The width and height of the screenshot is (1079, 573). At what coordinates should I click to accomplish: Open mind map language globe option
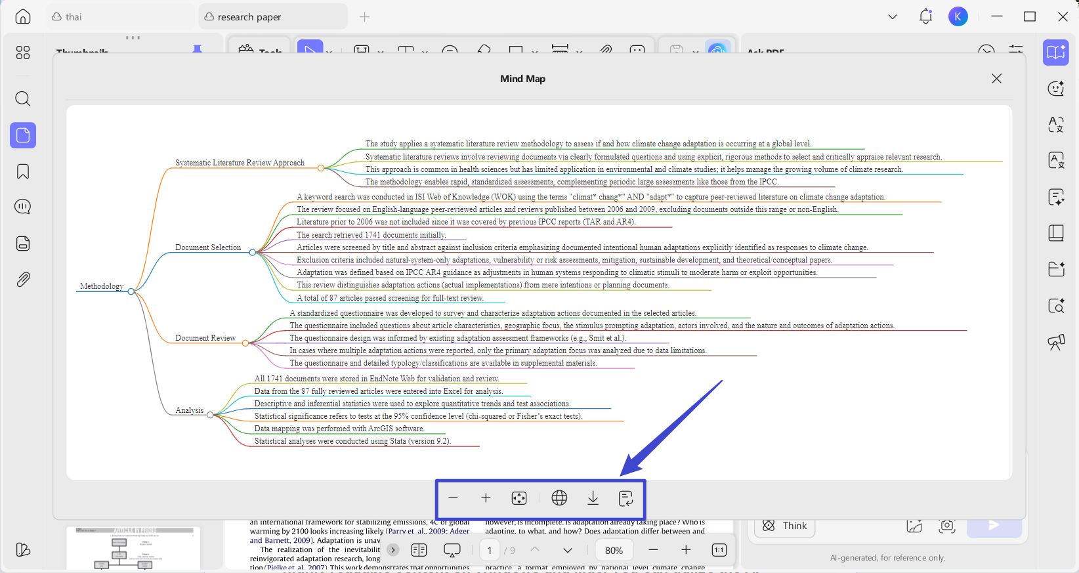click(x=559, y=498)
